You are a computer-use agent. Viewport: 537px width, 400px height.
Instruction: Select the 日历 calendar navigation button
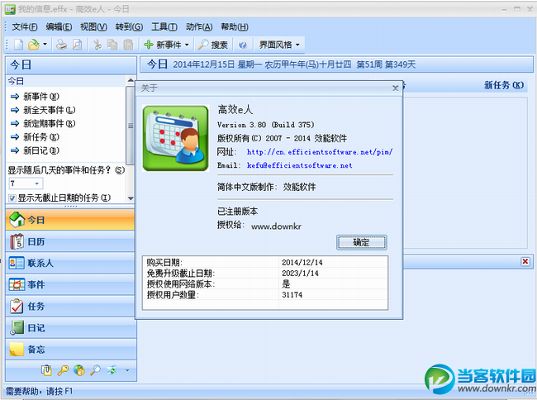(71, 241)
